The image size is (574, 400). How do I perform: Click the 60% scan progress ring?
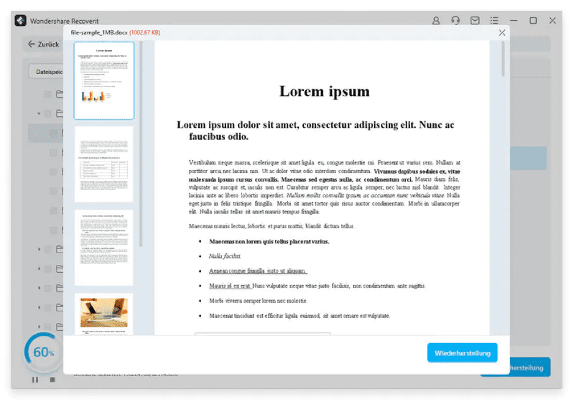[43, 352]
